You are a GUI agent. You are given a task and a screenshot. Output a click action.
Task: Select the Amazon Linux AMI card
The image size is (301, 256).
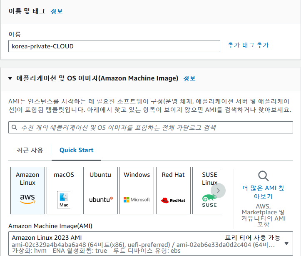27,191
